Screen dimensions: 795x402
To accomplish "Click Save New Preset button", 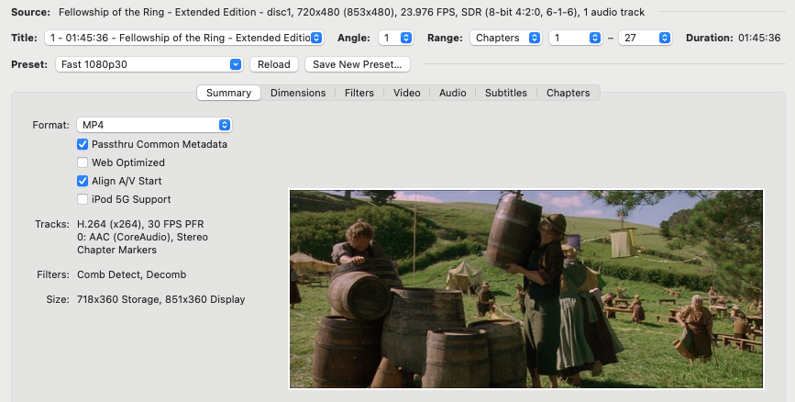I will coord(357,64).
